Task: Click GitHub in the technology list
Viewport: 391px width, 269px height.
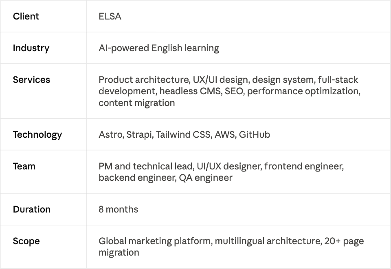Action: point(254,134)
